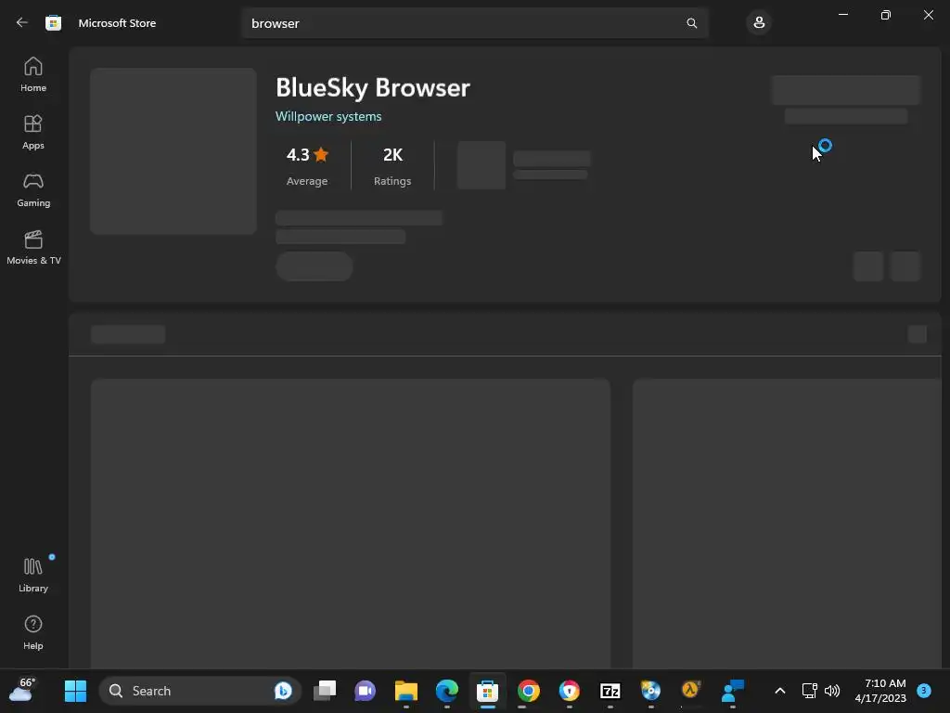Open Willpower systems publisher link
Screen dimensions: 950x713
coord(328,116)
